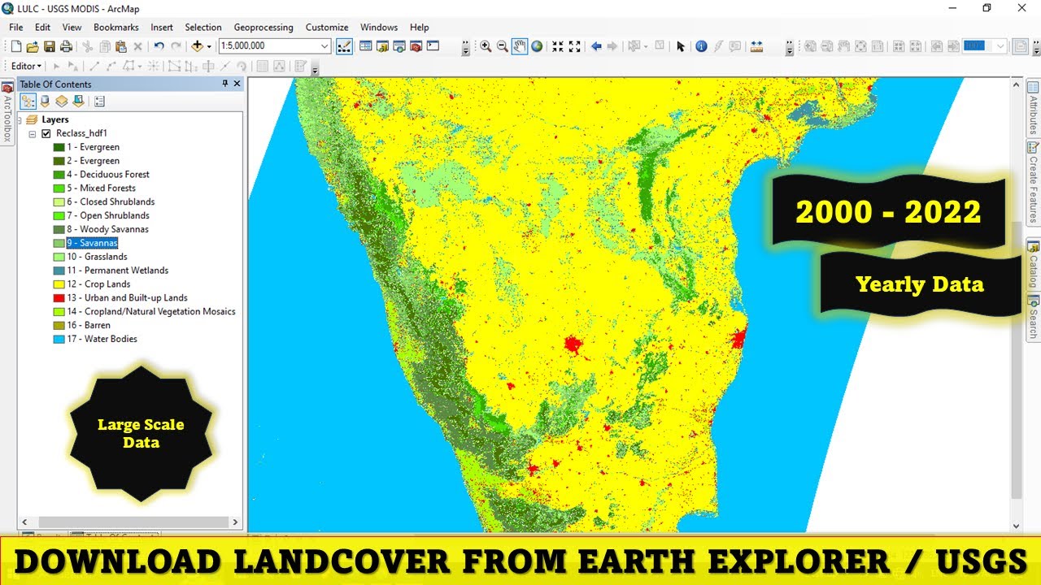Screen dimensions: 1041x585
Task: Open the ArcToolbox window toolbar icon
Action: point(416,47)
